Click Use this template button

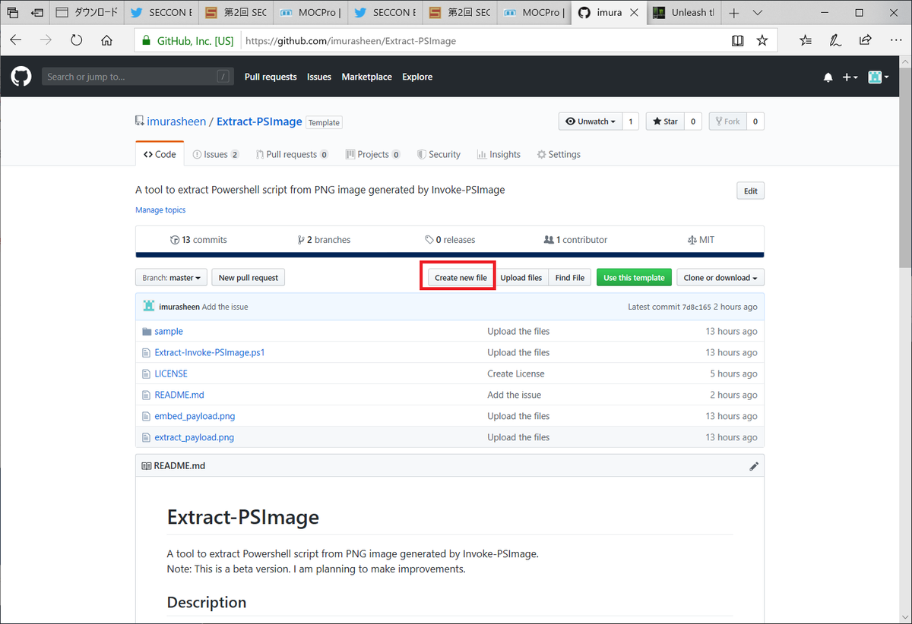coord(634,278)
